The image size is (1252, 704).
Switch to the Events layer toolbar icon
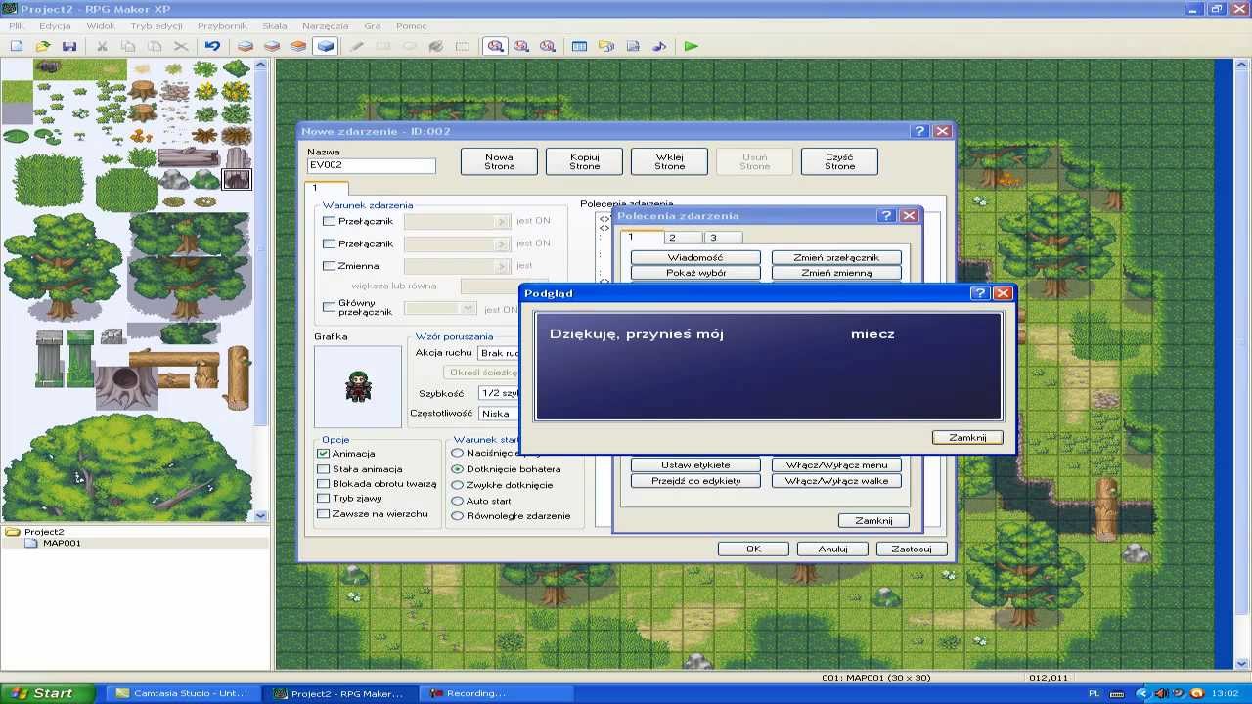pos(325,46)
